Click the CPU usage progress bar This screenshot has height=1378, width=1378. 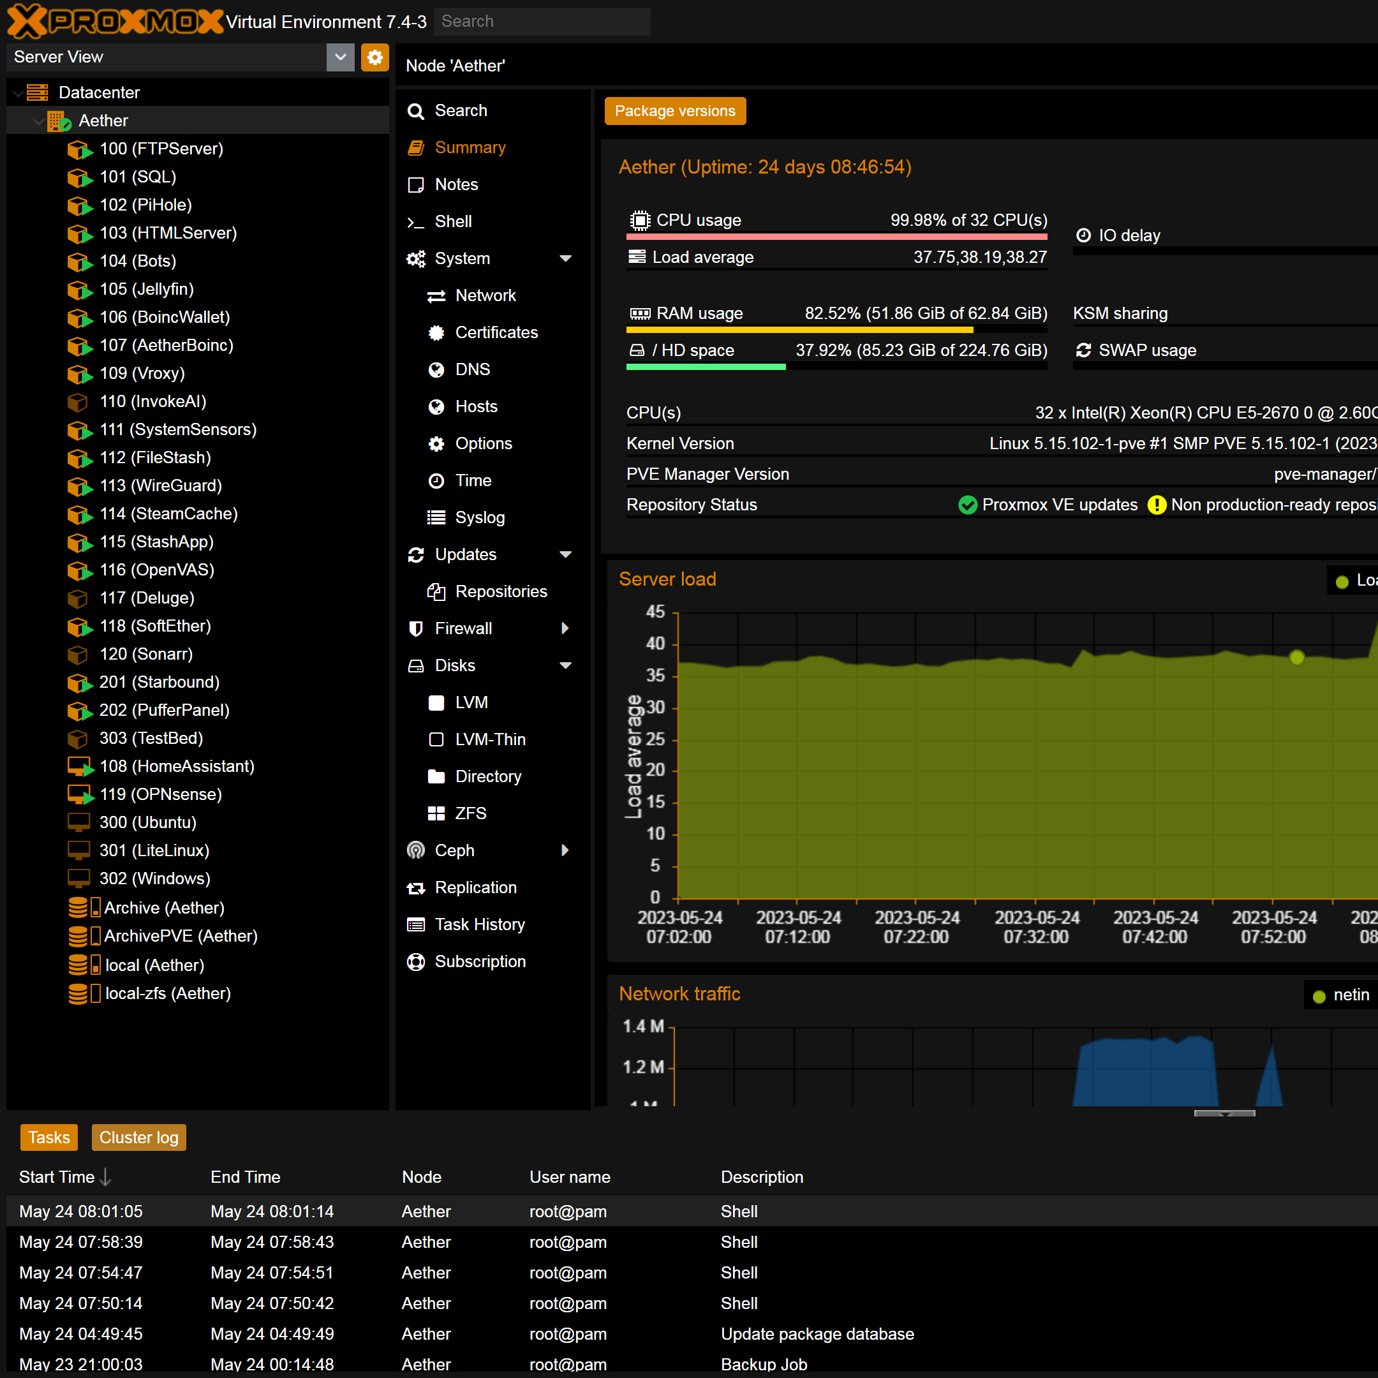(836, 236)
